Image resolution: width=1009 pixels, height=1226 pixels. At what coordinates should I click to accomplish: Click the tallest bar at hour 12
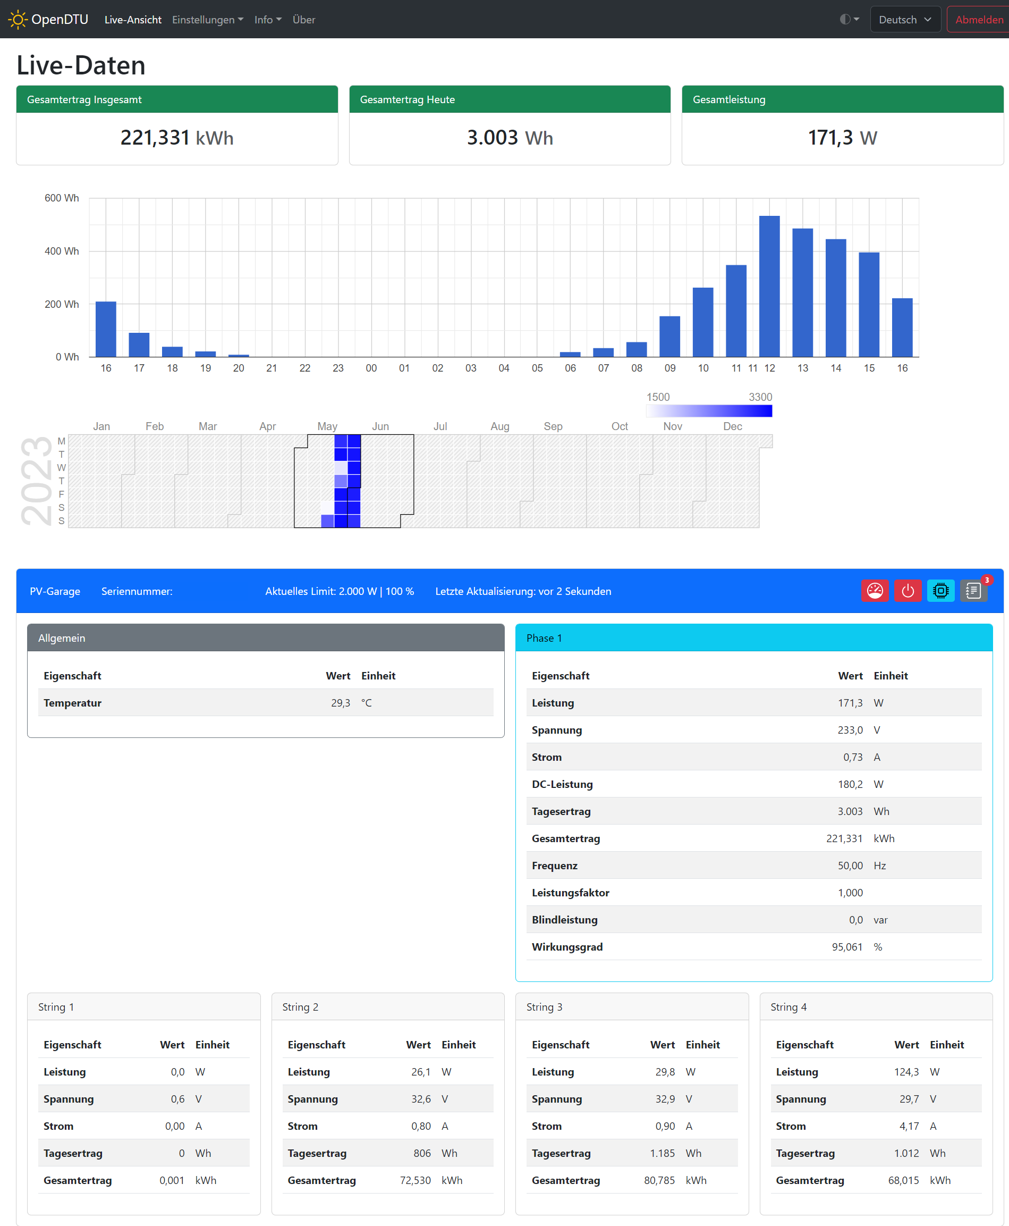769,286
